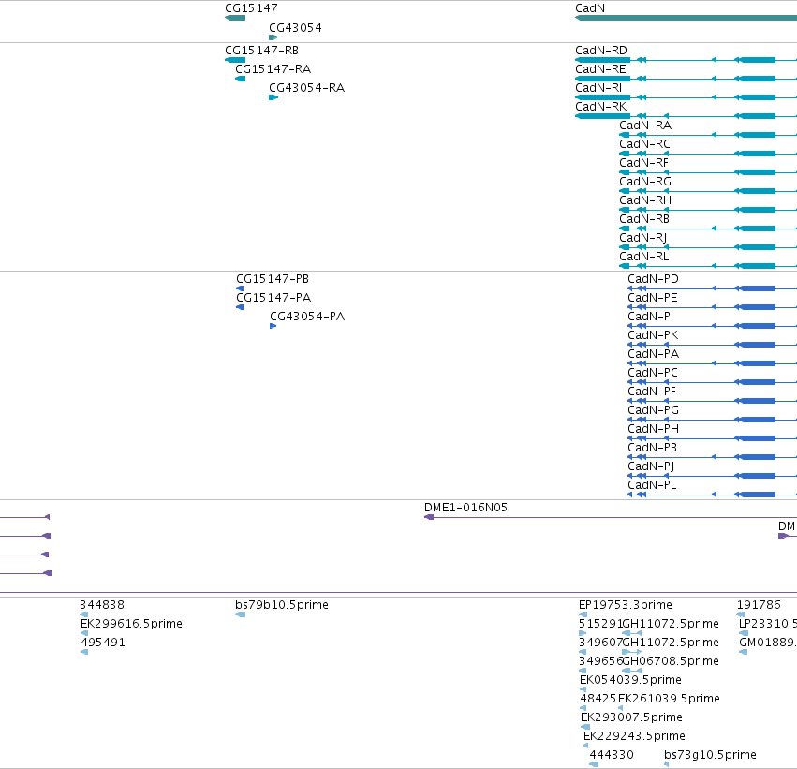Select the CG15147-PB protein label

click(273, 279)
